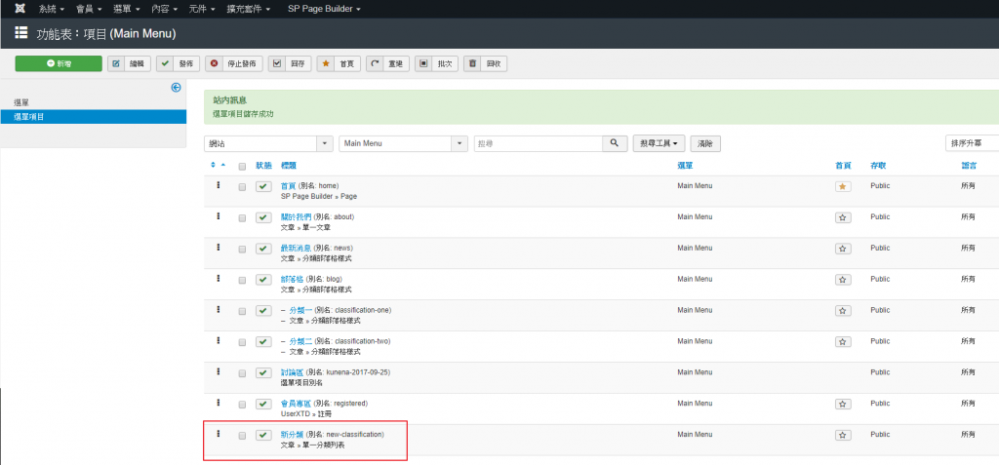Check the select-all checkbox in header
This screenshot has width=999, height=465.
coord(242,166)
